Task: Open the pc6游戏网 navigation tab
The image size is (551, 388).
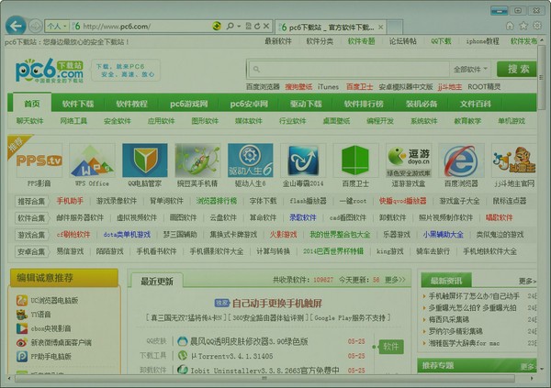Action: (x=188, y=104)
